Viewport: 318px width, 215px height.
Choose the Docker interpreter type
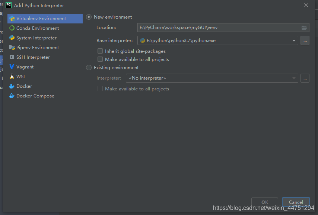(23, 86)
